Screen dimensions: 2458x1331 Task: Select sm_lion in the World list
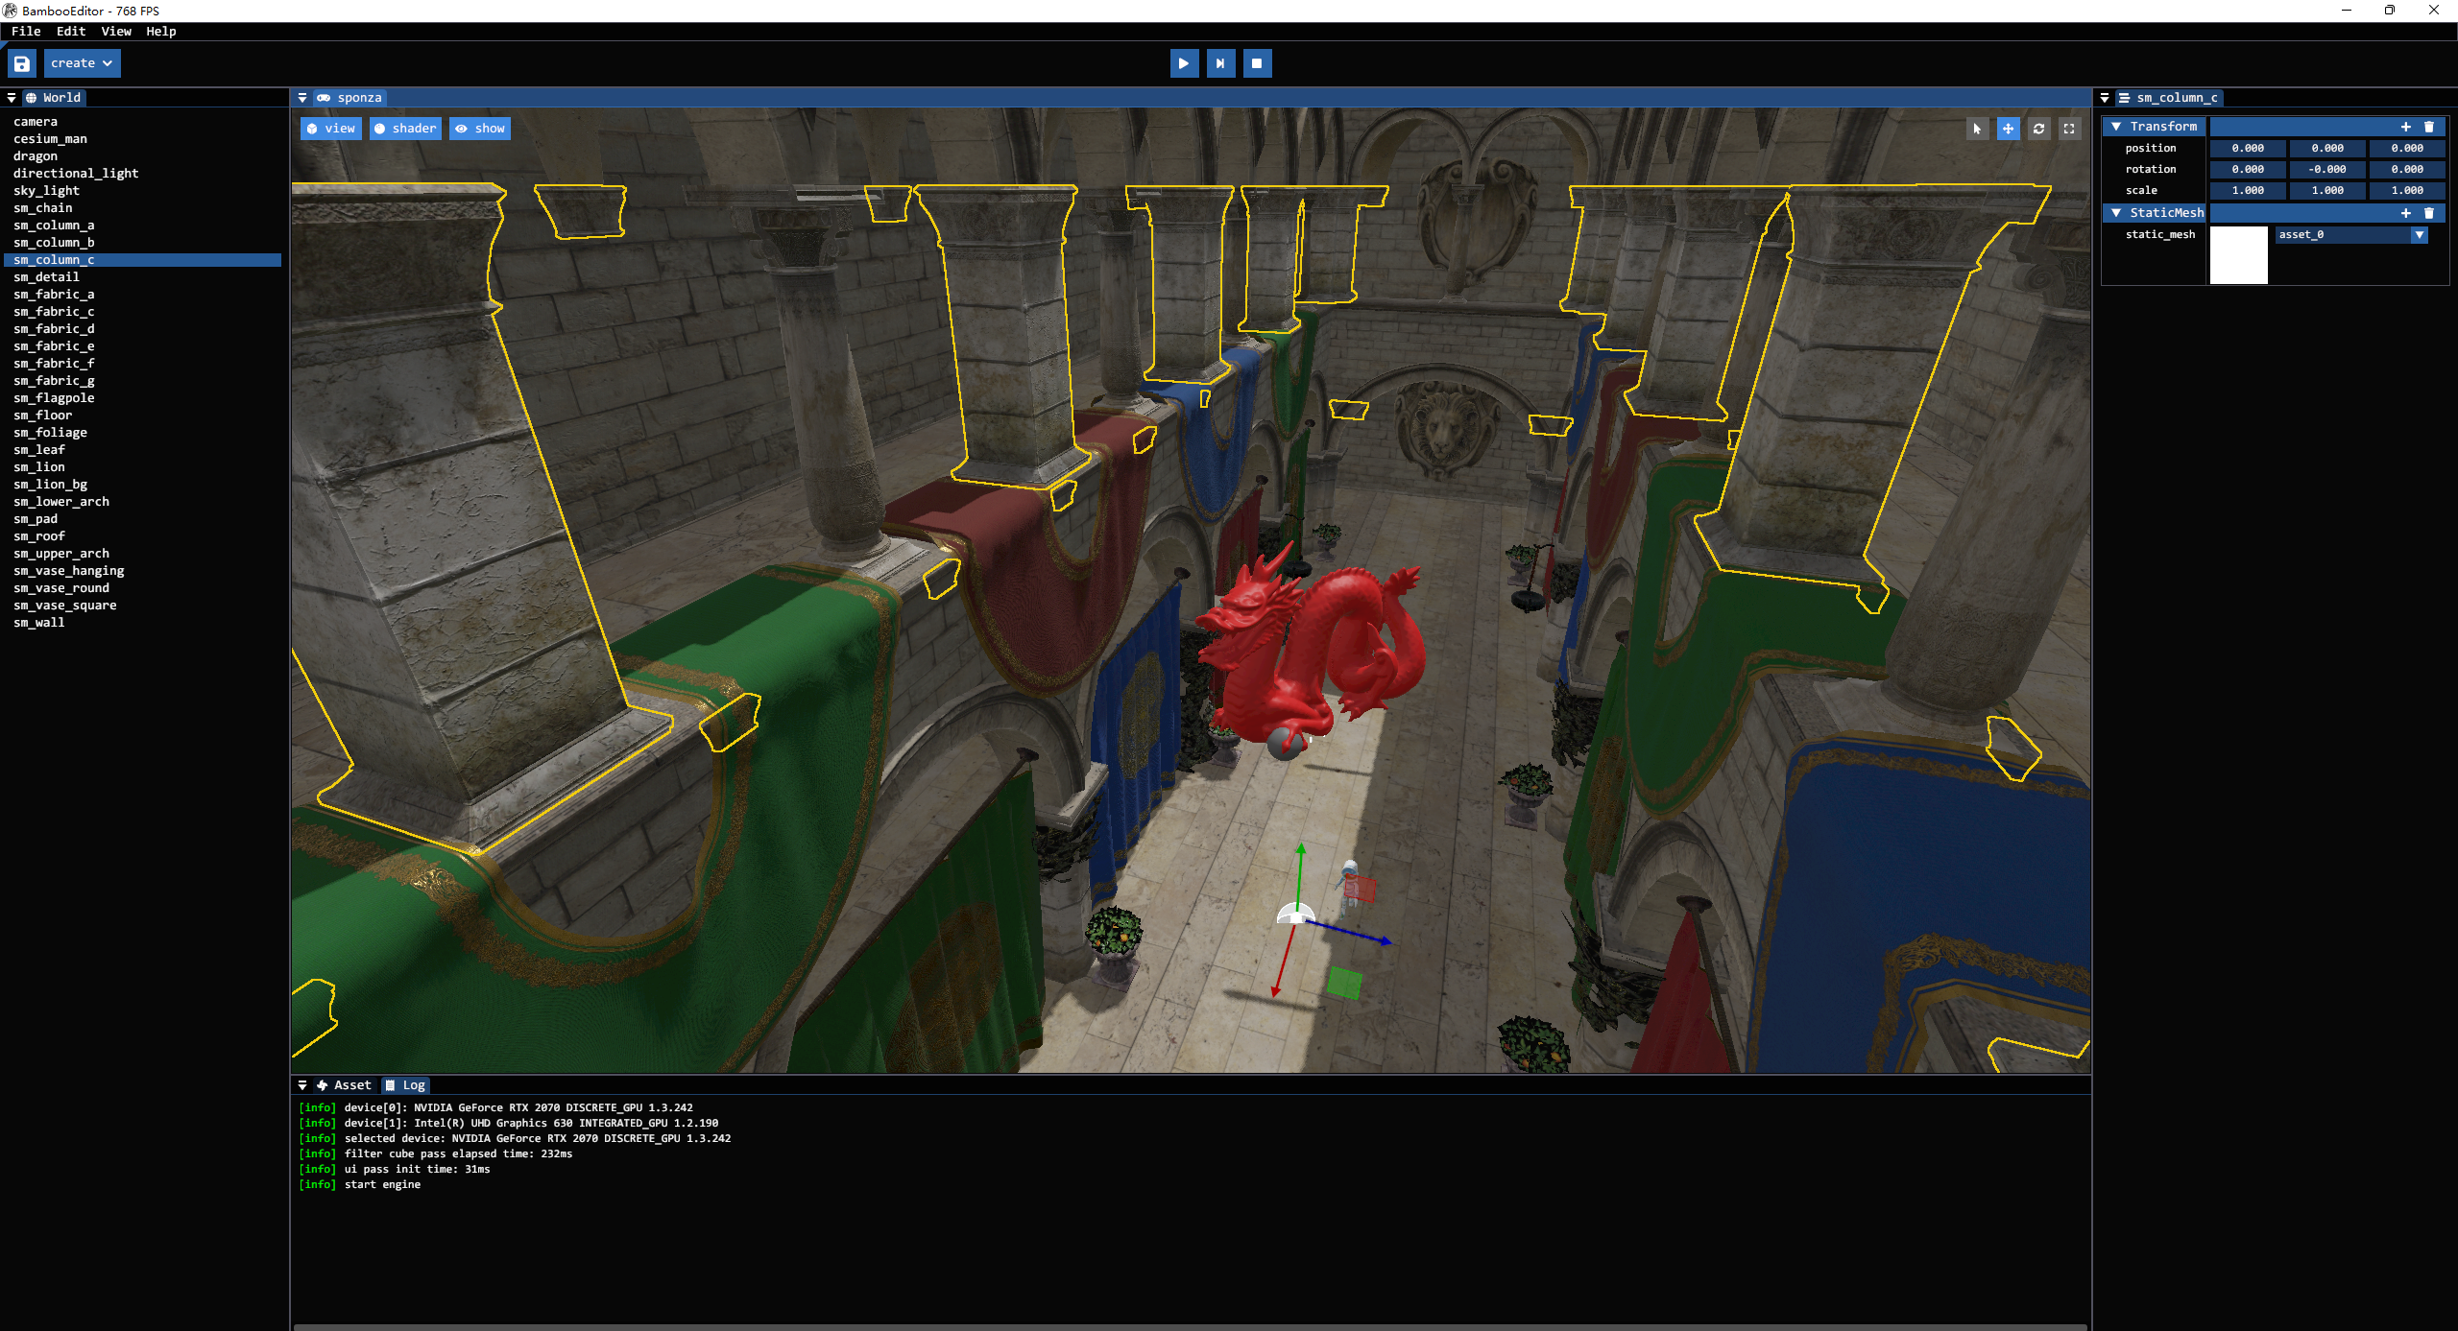click(x=39, y=467)
